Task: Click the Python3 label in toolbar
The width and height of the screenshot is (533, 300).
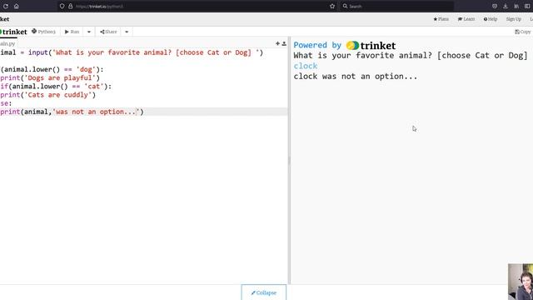Action: pos(43,32)
